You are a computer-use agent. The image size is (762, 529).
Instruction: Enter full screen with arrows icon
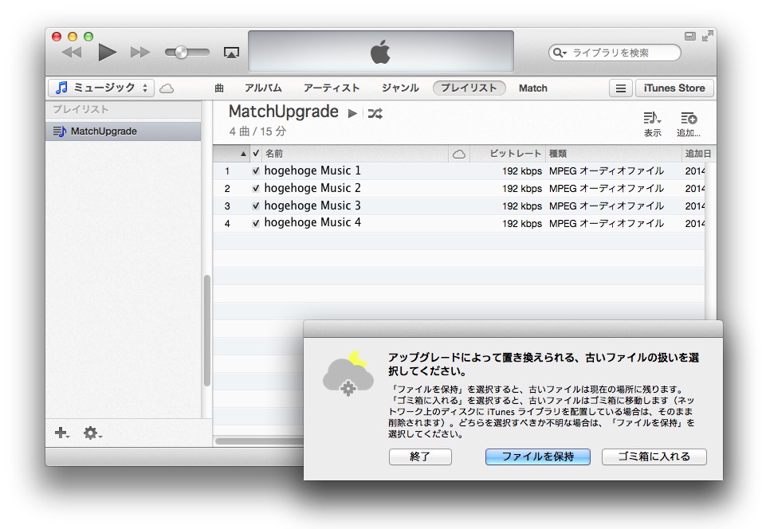pyautogui.click(x=708, y=36)
